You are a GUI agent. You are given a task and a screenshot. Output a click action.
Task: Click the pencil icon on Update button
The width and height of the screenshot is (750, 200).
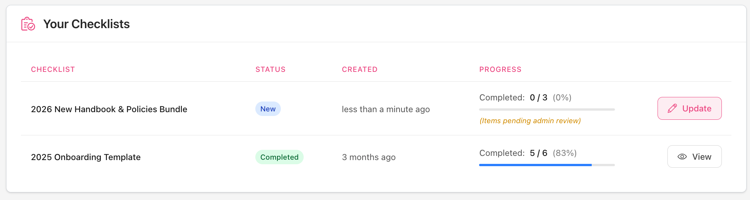click(672, 109)
